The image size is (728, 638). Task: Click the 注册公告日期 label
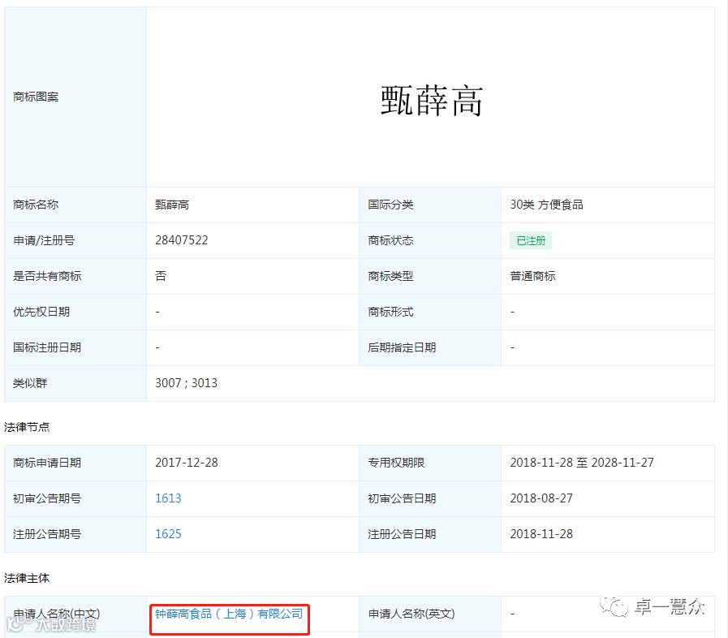coord(402,534)
